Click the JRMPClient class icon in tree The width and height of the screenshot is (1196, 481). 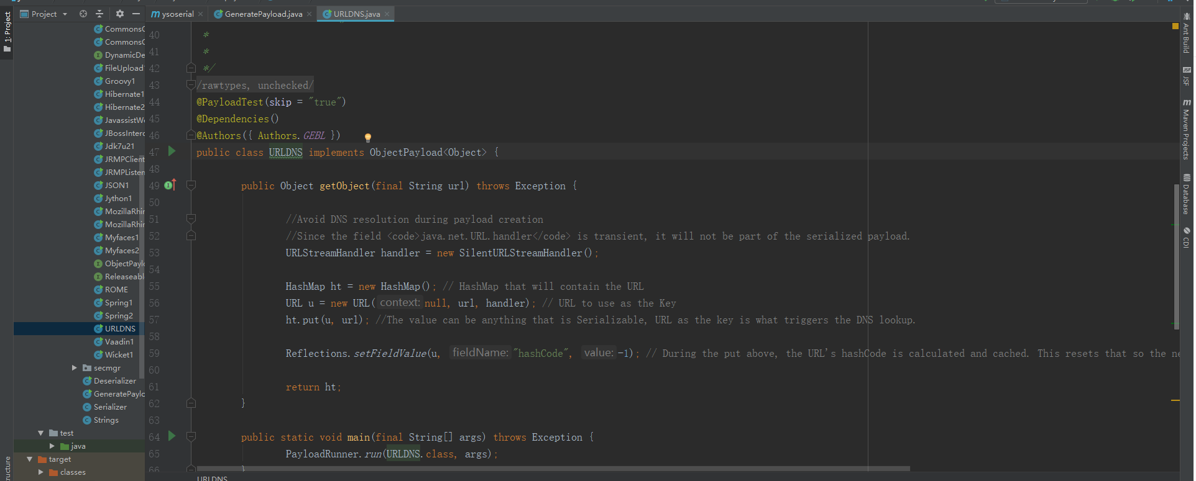coord(98,159)
